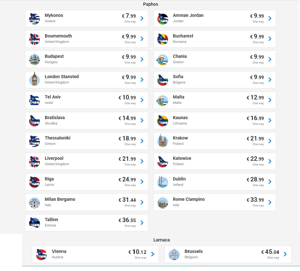Click the Krakow church icon
300x271 pixels.
pos(163,141)
